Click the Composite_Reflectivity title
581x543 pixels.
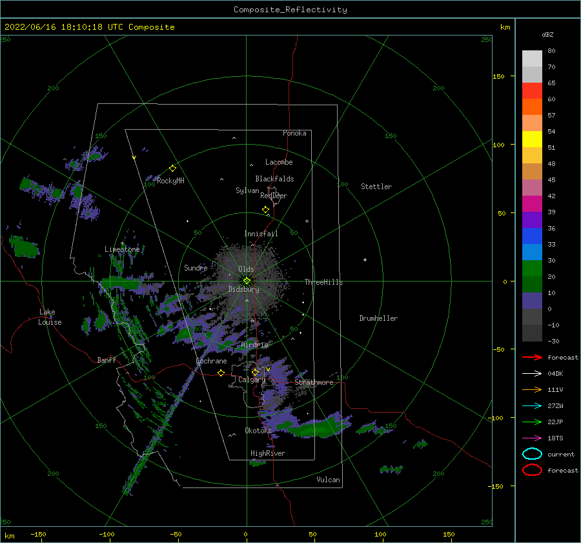click(290, 10)
